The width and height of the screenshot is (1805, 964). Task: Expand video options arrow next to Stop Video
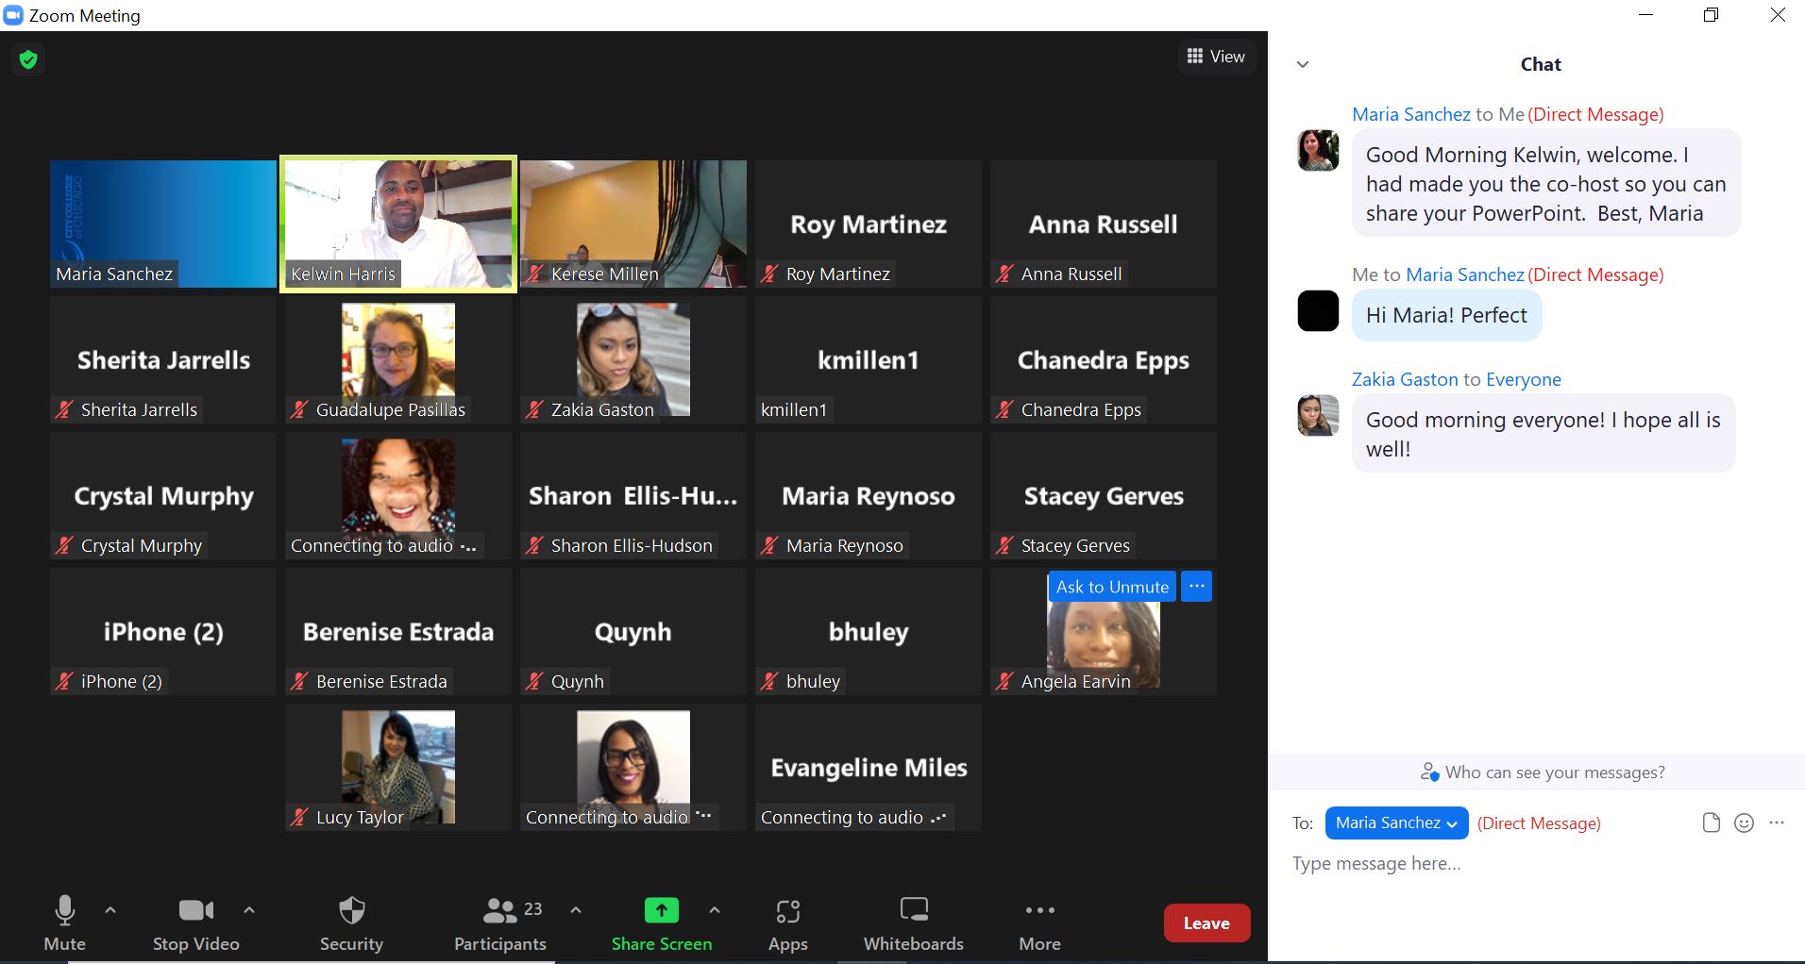pos(249,910)
